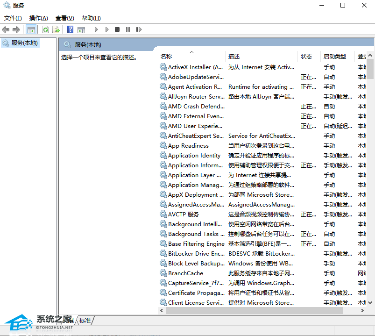
Task: Sort list by the 名称 column header
Action: click(166, 57)
